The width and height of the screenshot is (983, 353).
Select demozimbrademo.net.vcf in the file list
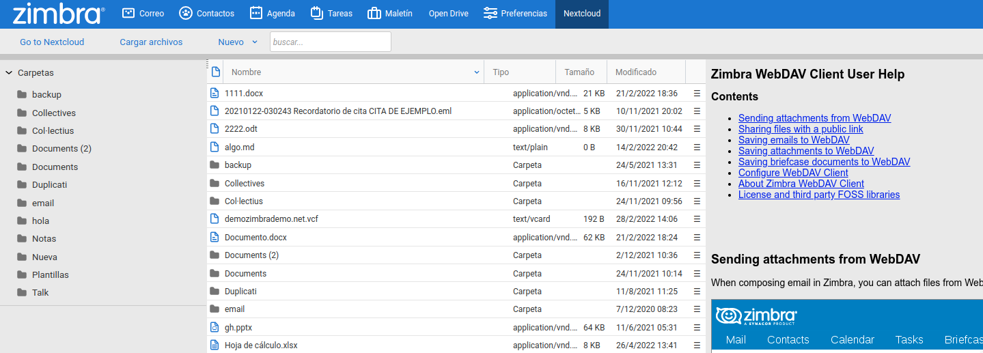(x=271, y=219)
